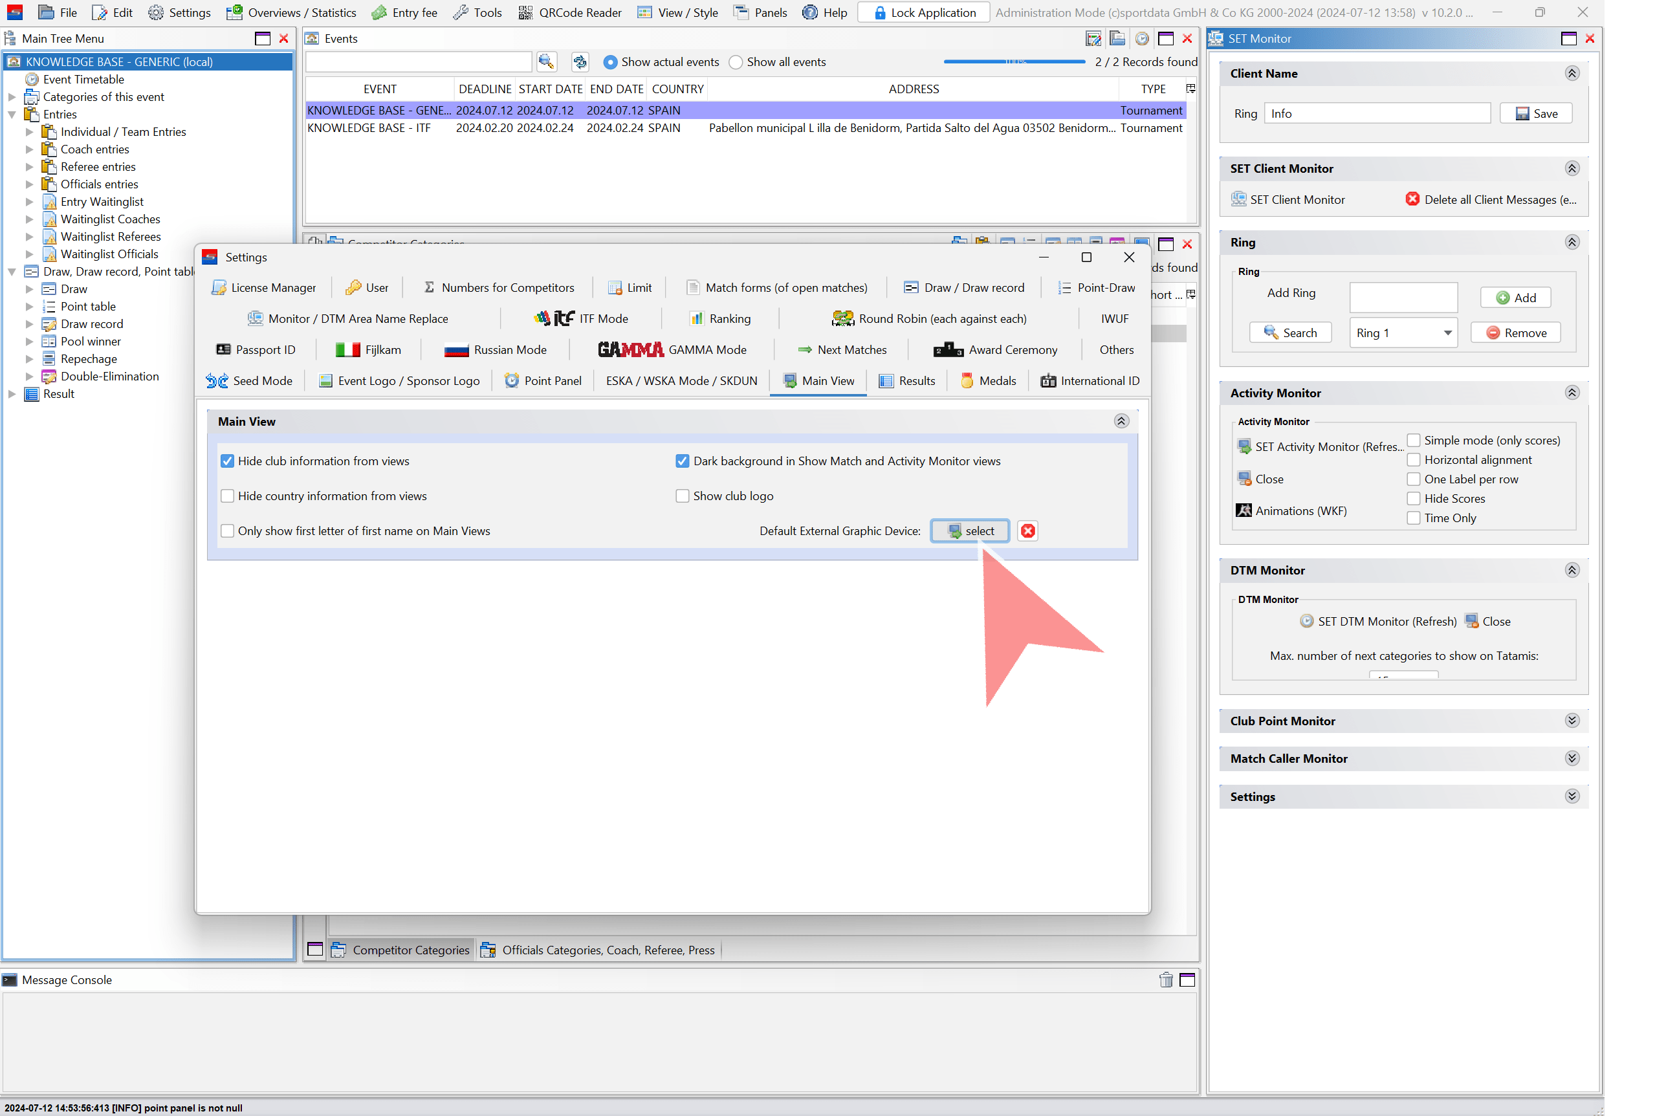Screen dimensions: 1655x1116
Task: Click the refresh icon beside events search
Action: tap(580, 62)
